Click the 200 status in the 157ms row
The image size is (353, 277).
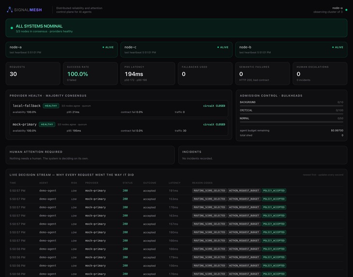point(125,224)
